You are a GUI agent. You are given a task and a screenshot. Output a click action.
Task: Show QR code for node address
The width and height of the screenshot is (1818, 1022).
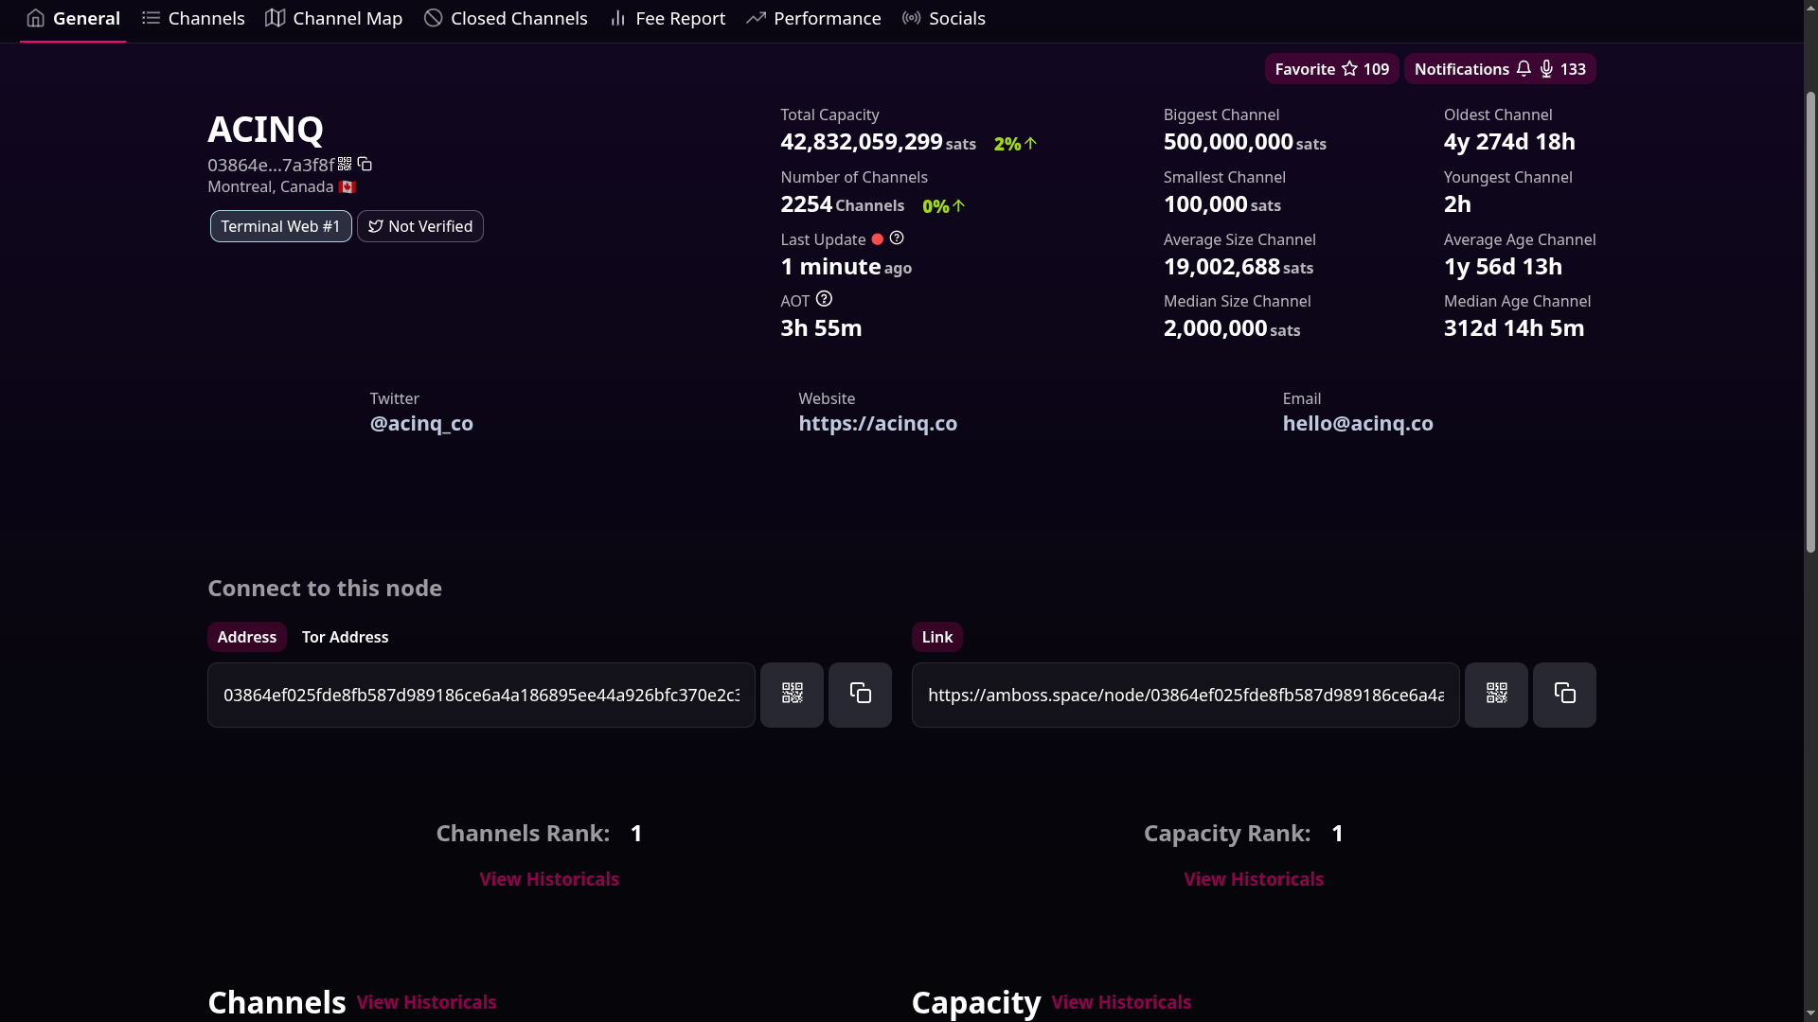[792, 695]
